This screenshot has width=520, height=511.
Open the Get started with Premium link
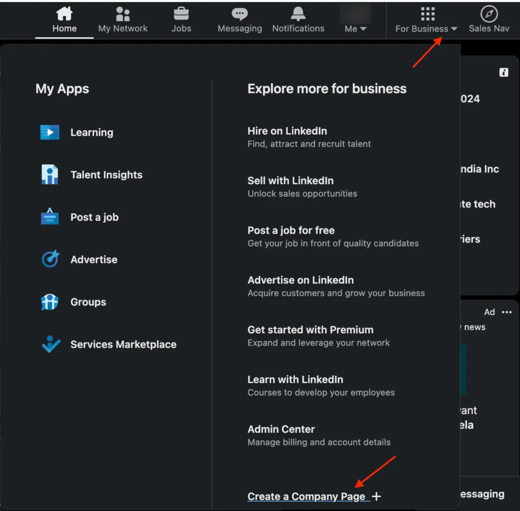click(311, 330)
